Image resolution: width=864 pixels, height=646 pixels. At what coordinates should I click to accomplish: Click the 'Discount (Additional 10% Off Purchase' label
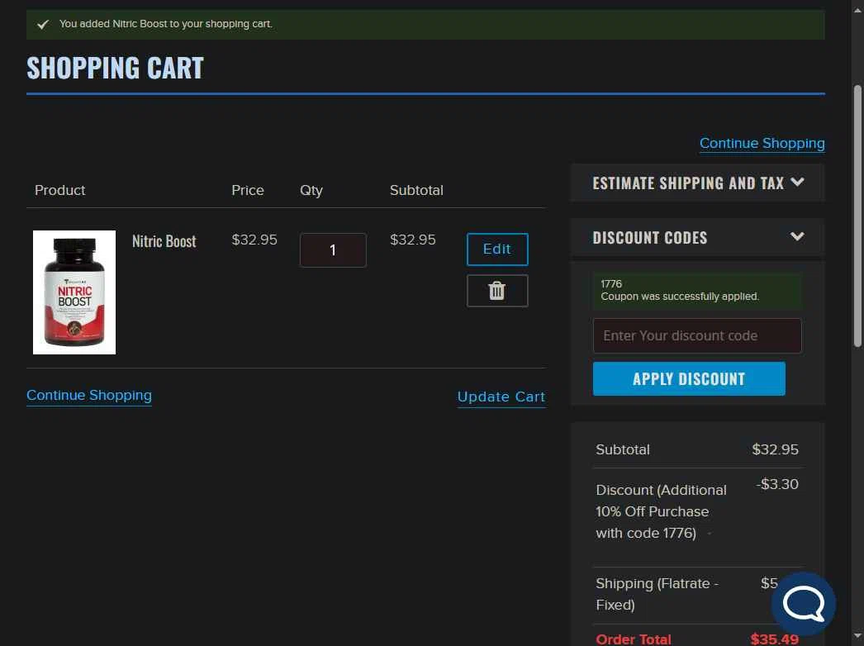pos(661,511)
